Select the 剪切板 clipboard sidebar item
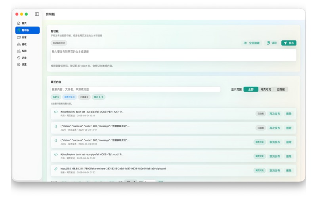The width and height of the screenshot is (317, 198). click(27, 30)
